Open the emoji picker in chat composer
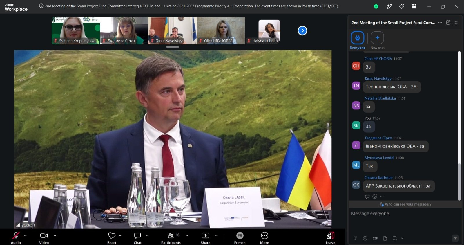This screenshot has height=245, width=464. tap(365, 238)
